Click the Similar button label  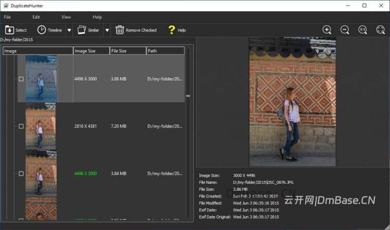94,30
